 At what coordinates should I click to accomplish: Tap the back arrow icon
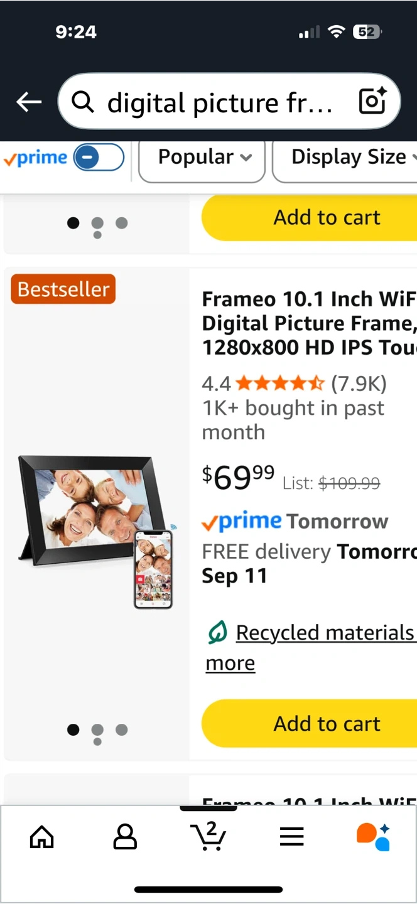(x=29, y=102)
